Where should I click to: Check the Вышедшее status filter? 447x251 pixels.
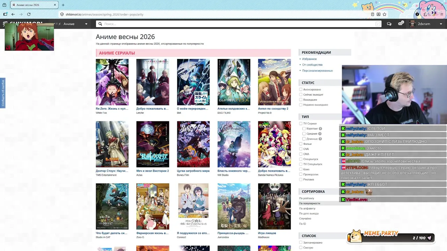(301, 100)
